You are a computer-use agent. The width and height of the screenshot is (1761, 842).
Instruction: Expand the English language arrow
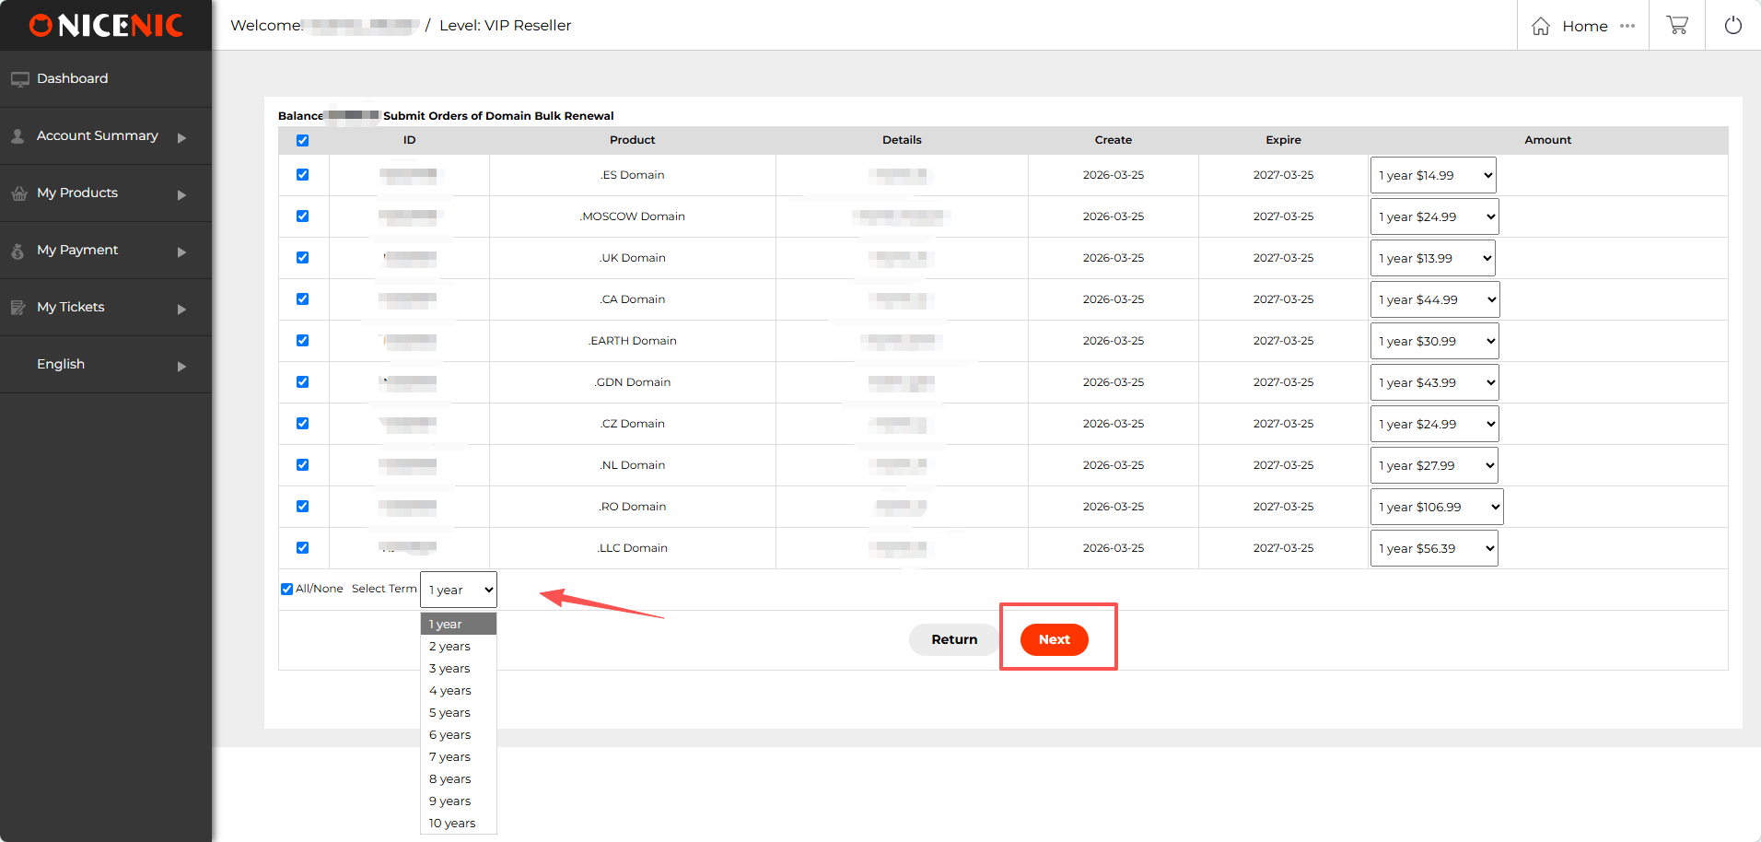pyautogui.click(x=181, y=366)
